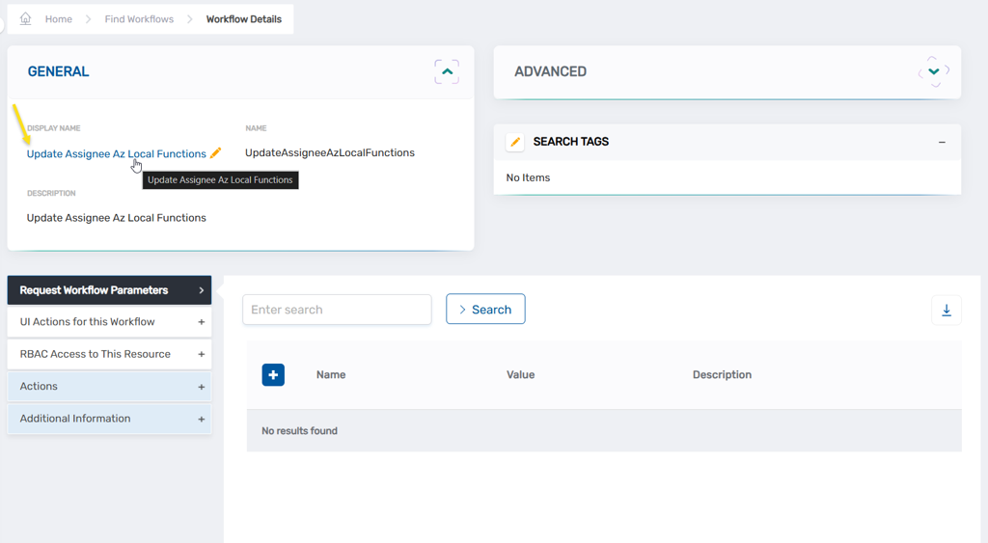This screenshot has height=543, width=988.
Task: Expand UI Actions for this Workflow
Action: [x=110, y=322]
